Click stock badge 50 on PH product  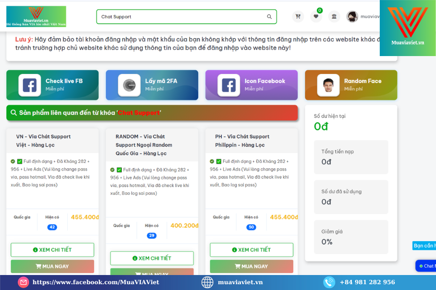coord(251,227)
